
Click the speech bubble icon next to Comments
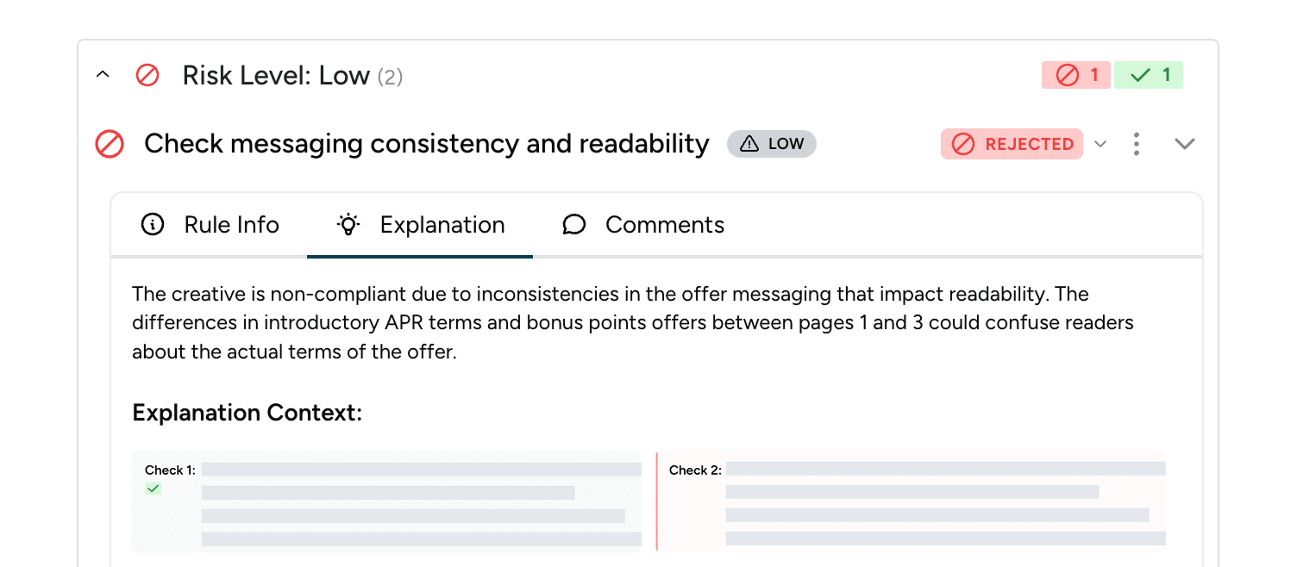point(574,224)
